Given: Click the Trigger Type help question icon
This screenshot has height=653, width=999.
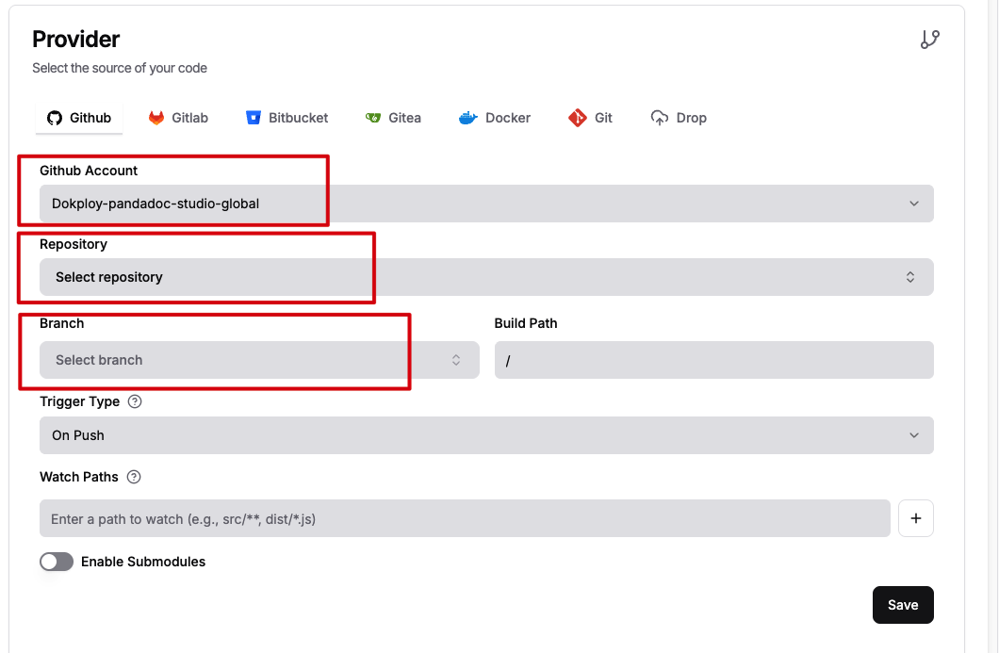Looking at the screenshot, I should pyautogui.click(x=135, y=402).
